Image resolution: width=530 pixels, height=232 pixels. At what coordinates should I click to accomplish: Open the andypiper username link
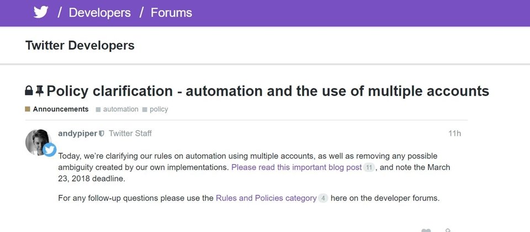pyautogui.click(x=78, y=134)
